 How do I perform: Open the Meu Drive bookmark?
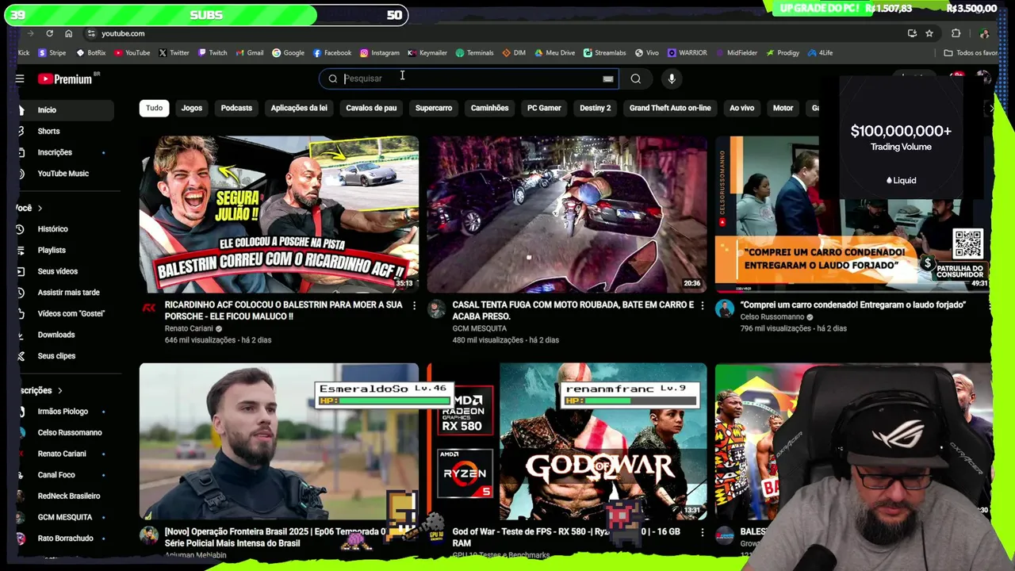(555, 53)
